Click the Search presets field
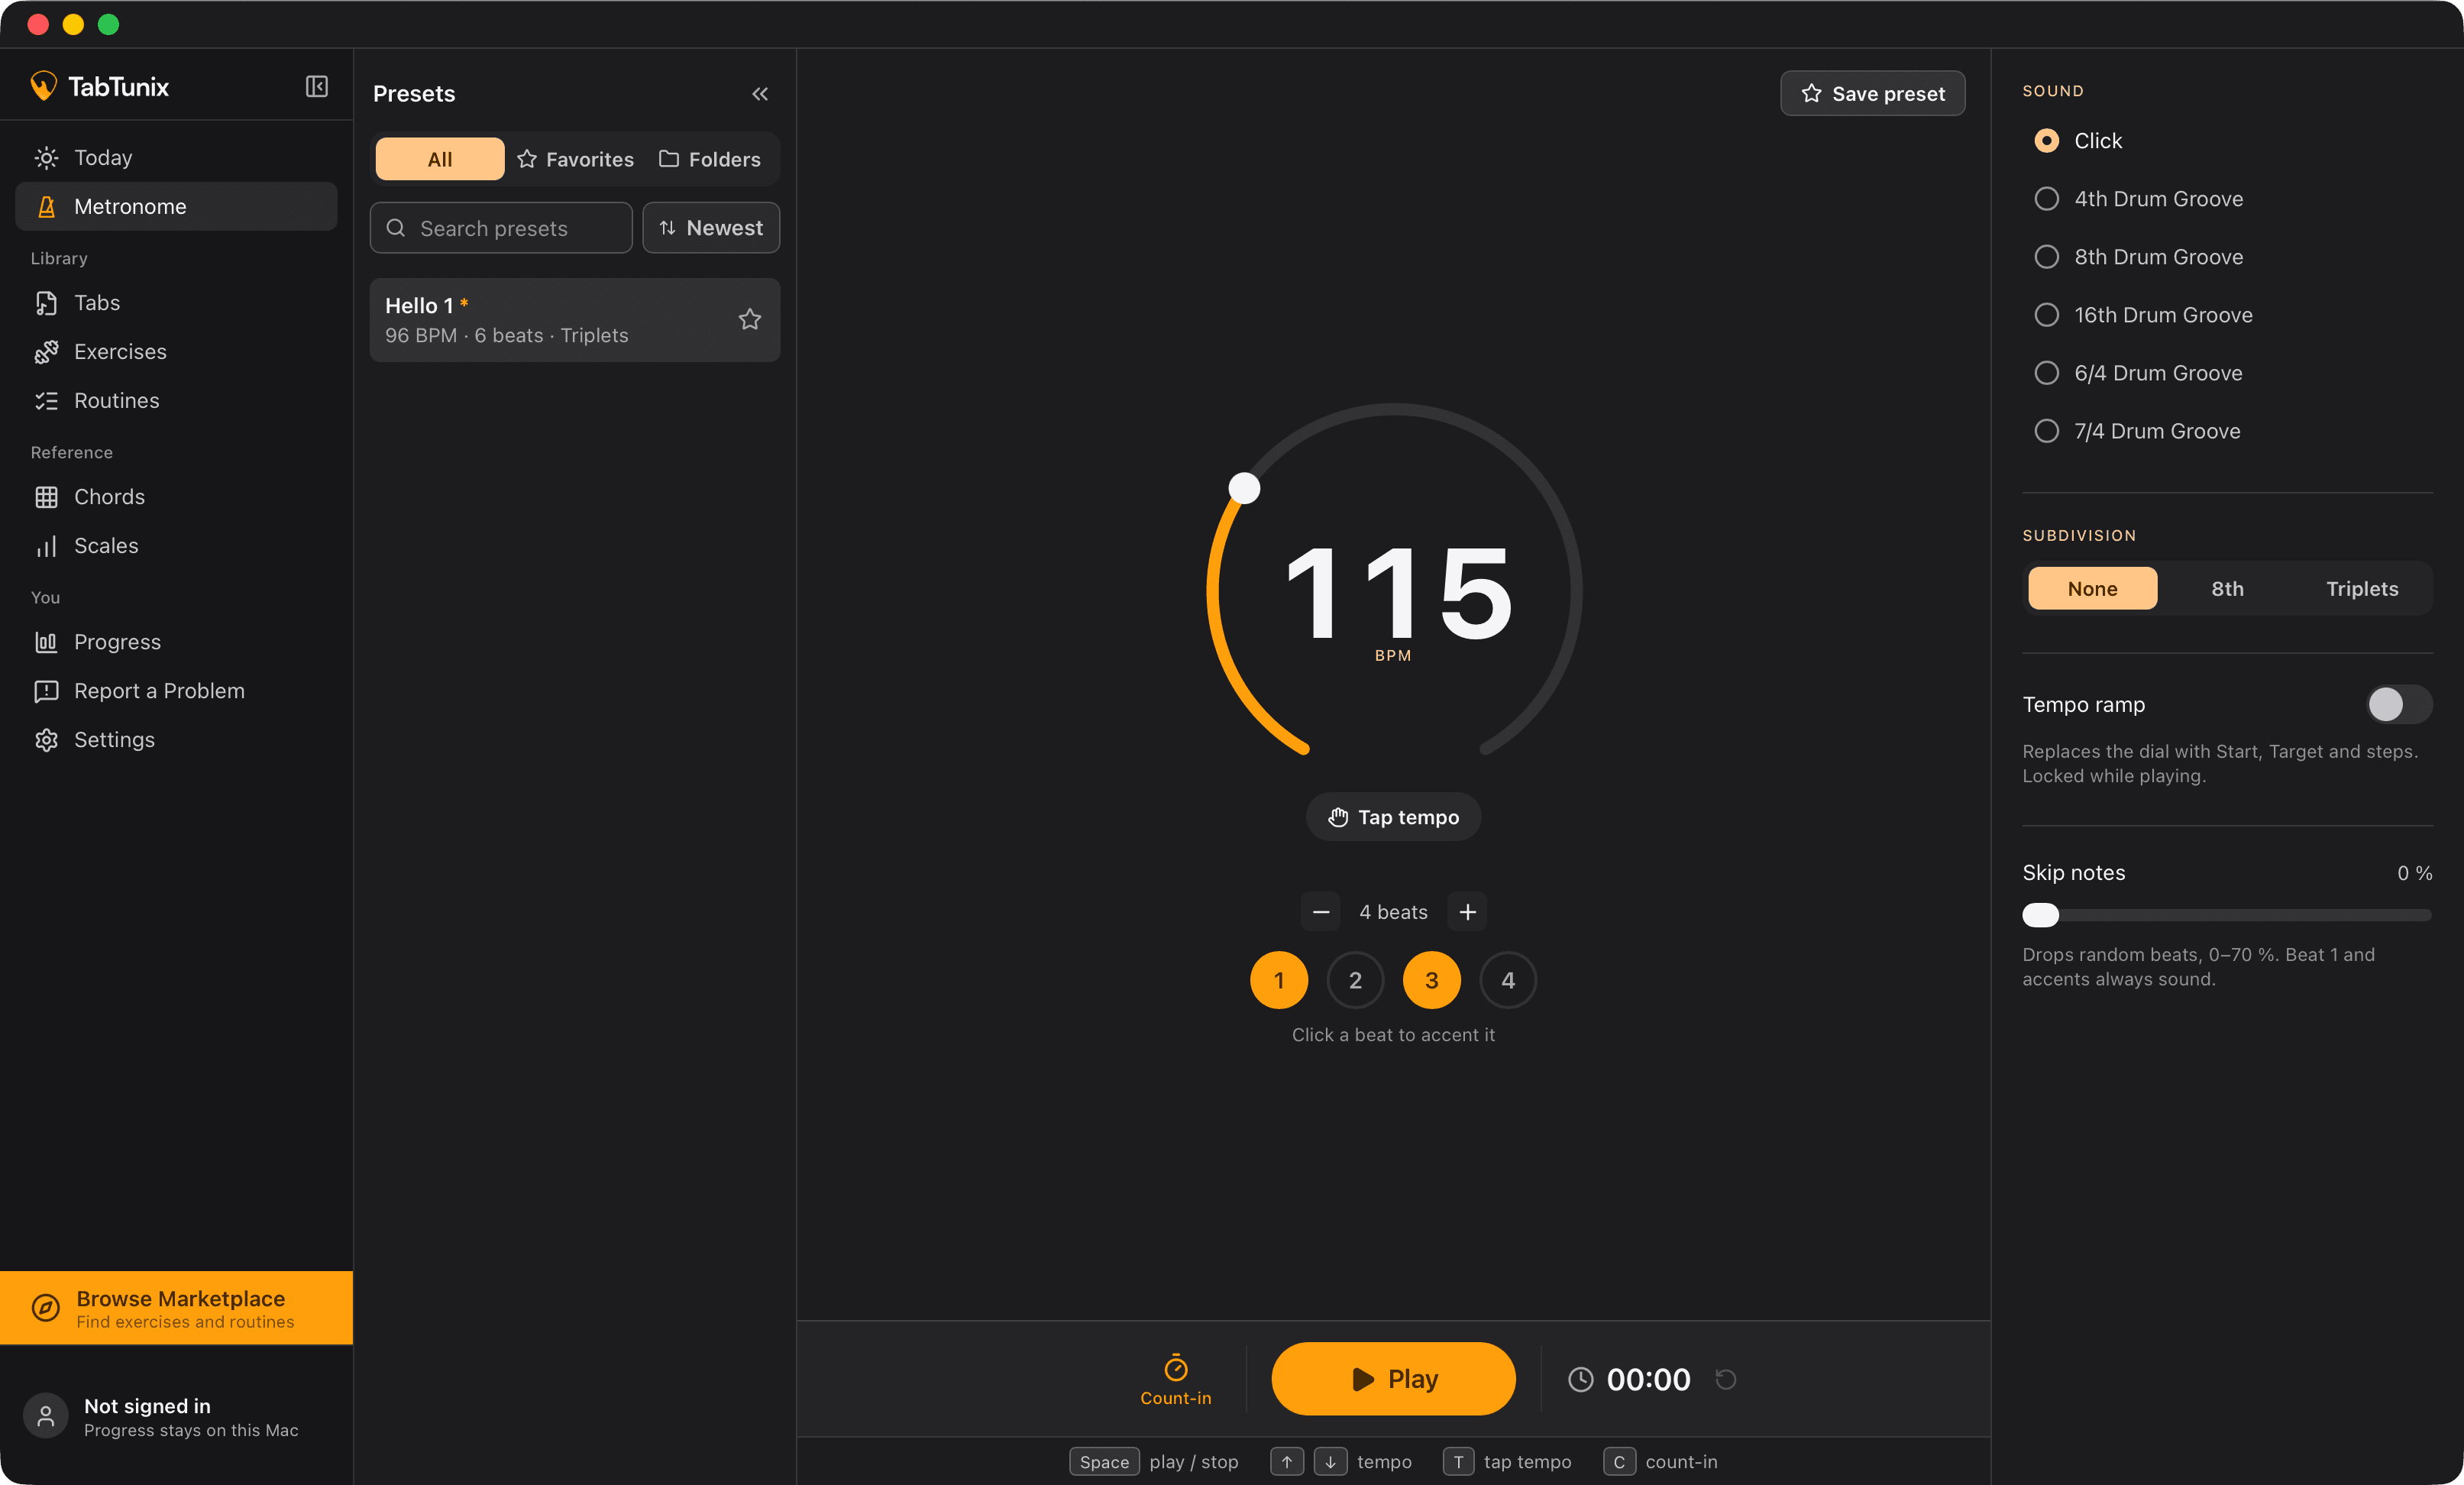This screenshot has height=1485, width=2464. click(501, 228)
